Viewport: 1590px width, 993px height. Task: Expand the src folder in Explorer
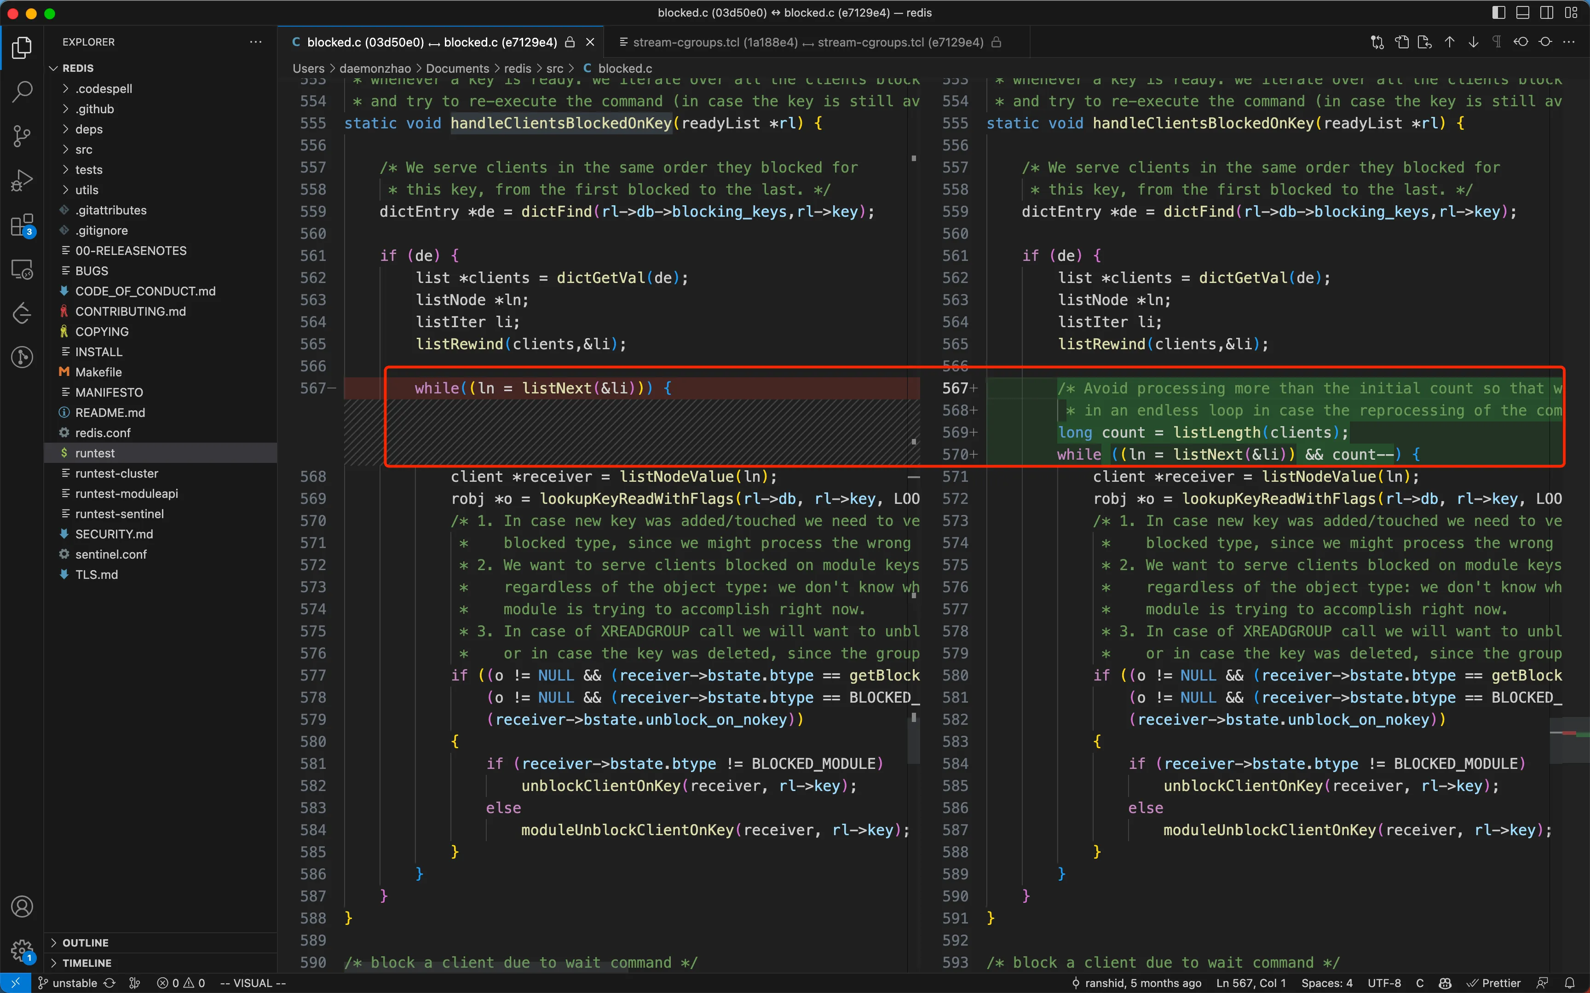coord(83,149)
